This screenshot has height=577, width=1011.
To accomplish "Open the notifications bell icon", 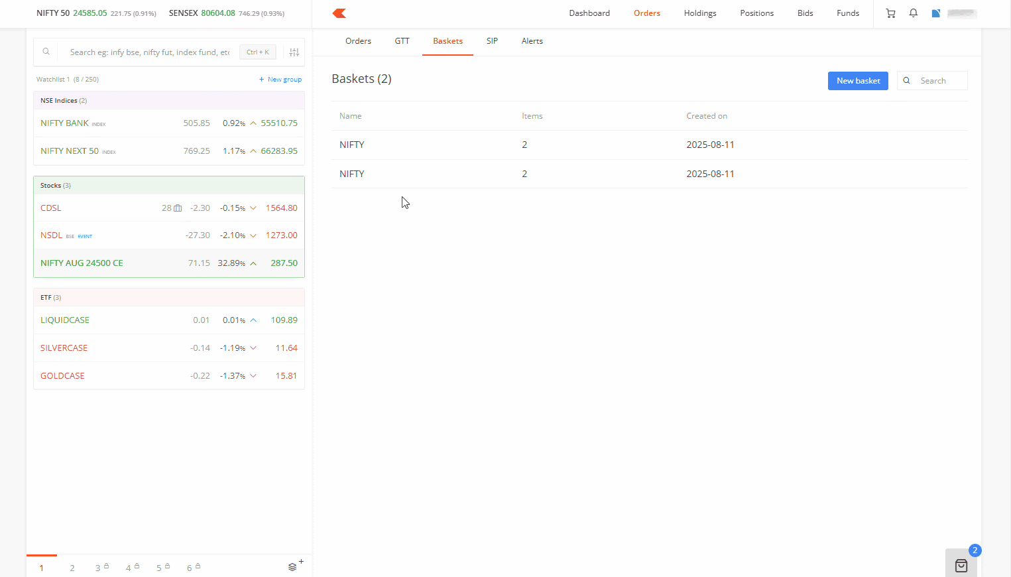I will pos(913,13).
